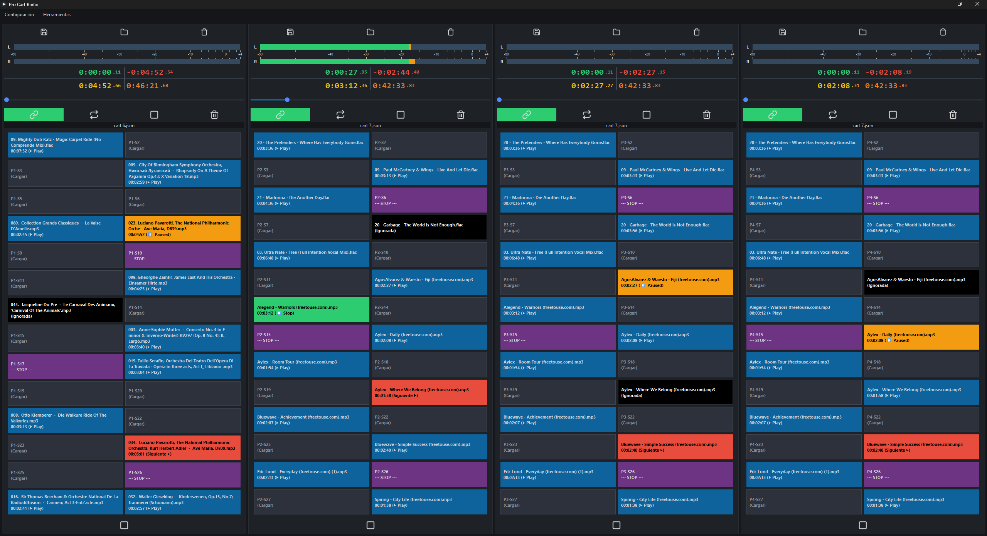
Task: Click the save icon in the fourth player
Action: pyautogui.click(x=782, y=32)
